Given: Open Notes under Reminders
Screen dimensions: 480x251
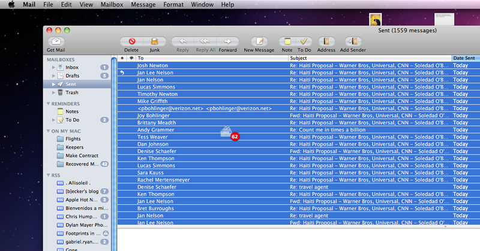Looking at the screenshot, I should point(72,111).
